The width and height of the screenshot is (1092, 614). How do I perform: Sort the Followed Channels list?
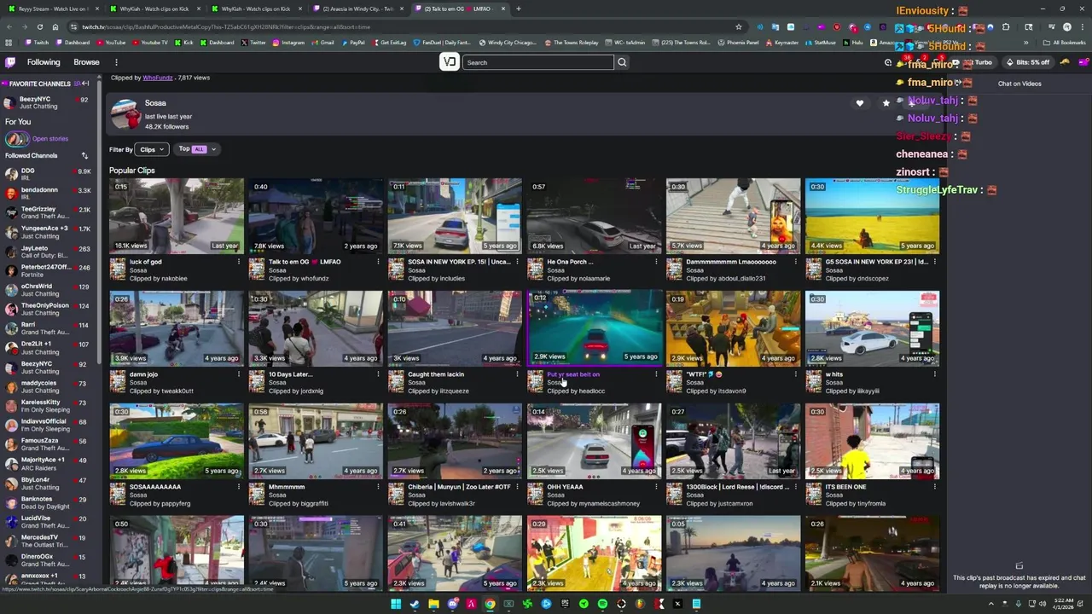click(84, 155)
